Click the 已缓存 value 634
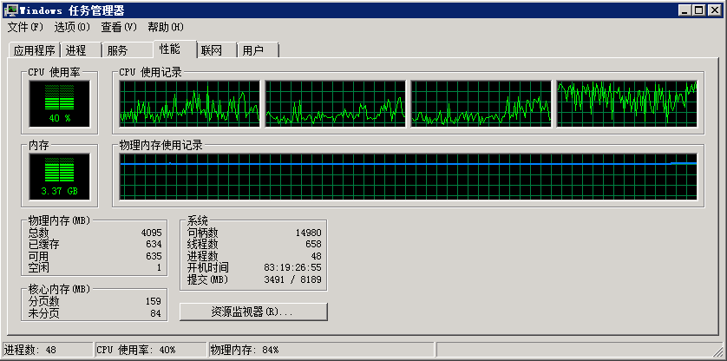The width and height of the screenshot is (727, 361). pyautogui.click(x=154, y=244)
